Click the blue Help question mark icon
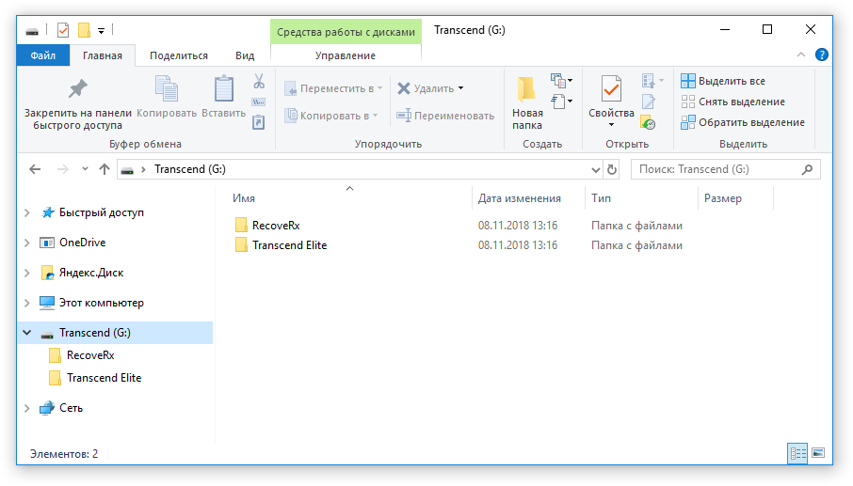The image size is (853, 486). [821, 55]
